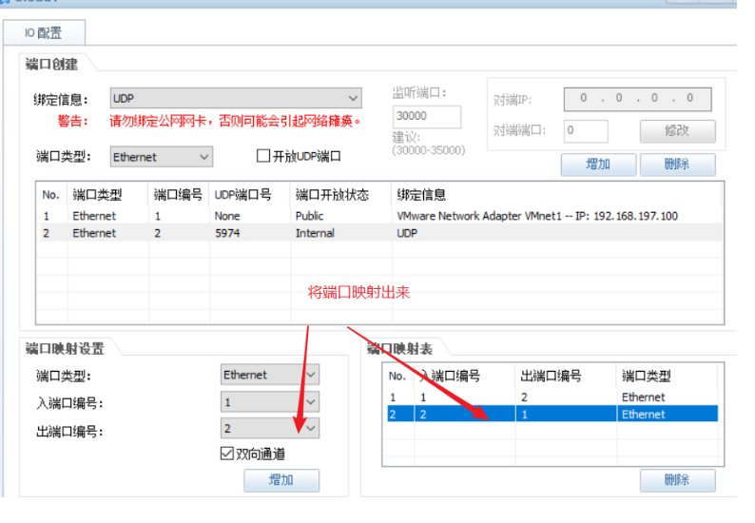Click the 修改 button
Image resolution: width=755 pixels, height=523 pixels.
point(677,130)
